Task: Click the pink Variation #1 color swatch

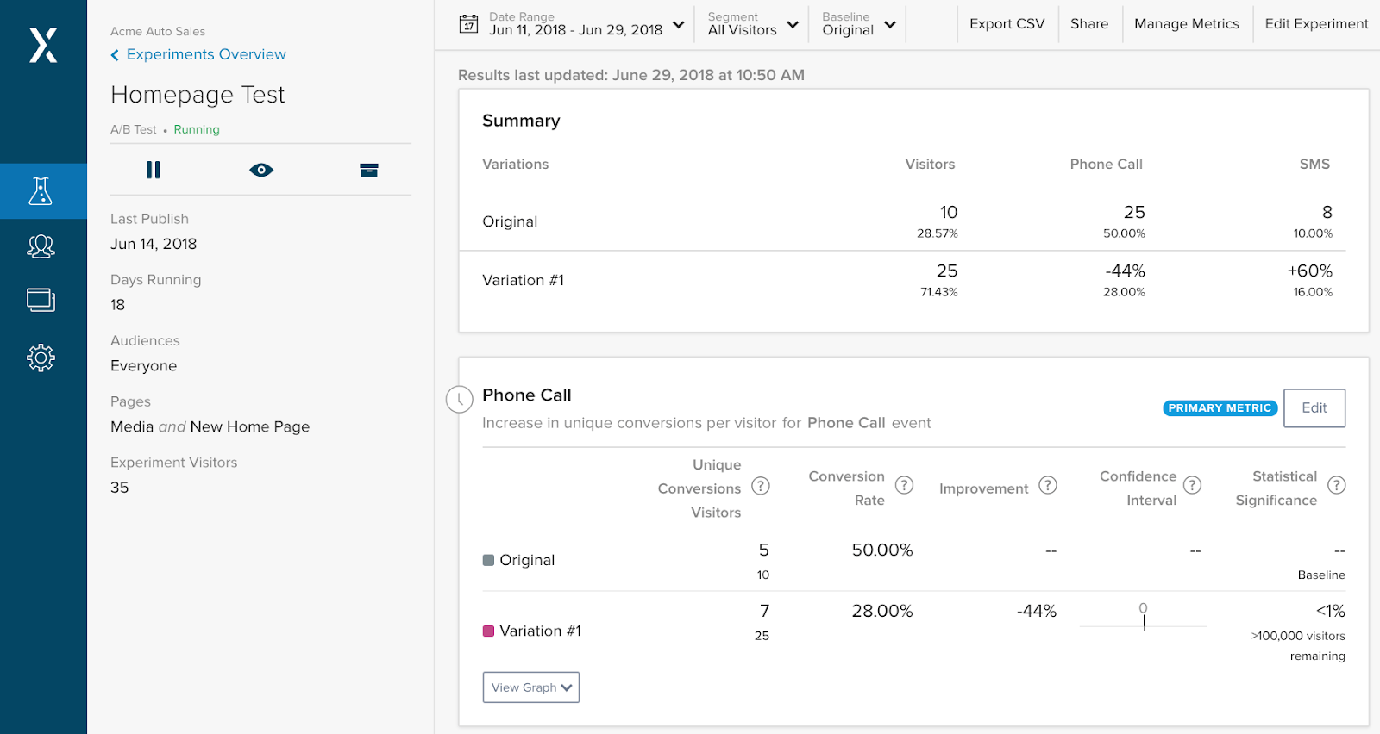Action: pyautogui.click(x=488, y=631)
